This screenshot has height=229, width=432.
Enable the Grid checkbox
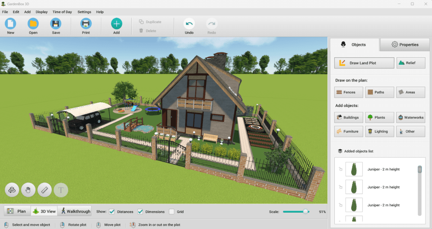click(172, 211)
